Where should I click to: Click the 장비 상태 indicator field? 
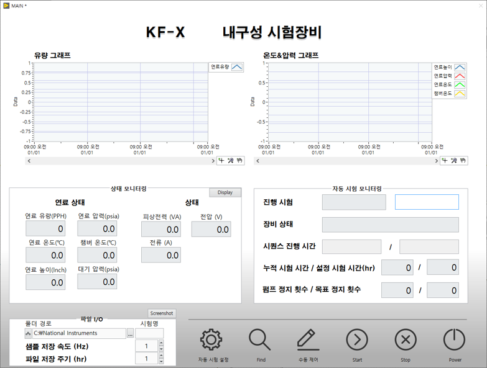tap(391, 225)
